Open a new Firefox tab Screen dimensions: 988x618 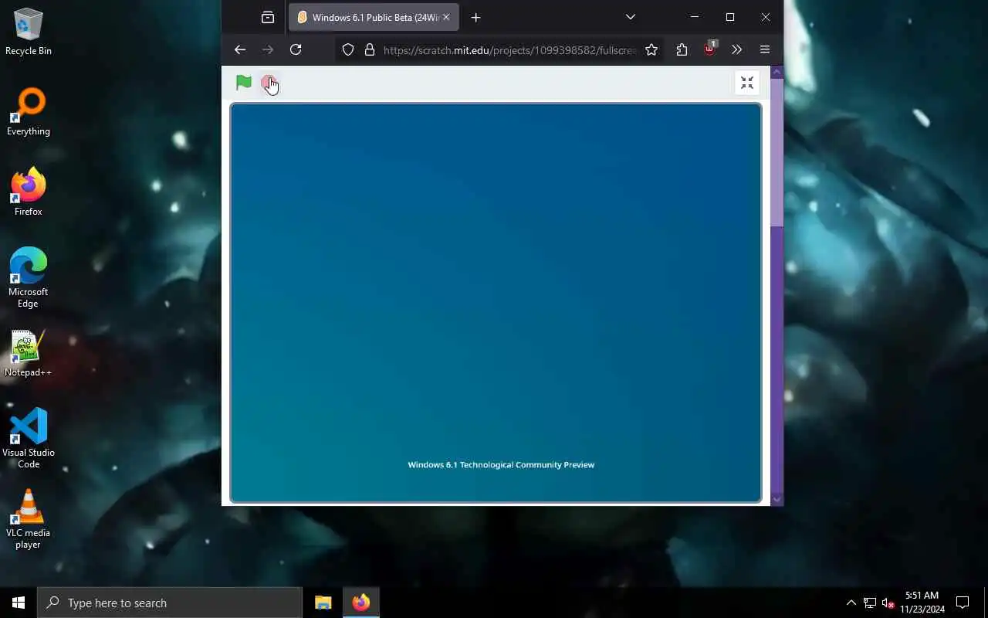coord(476,17)
